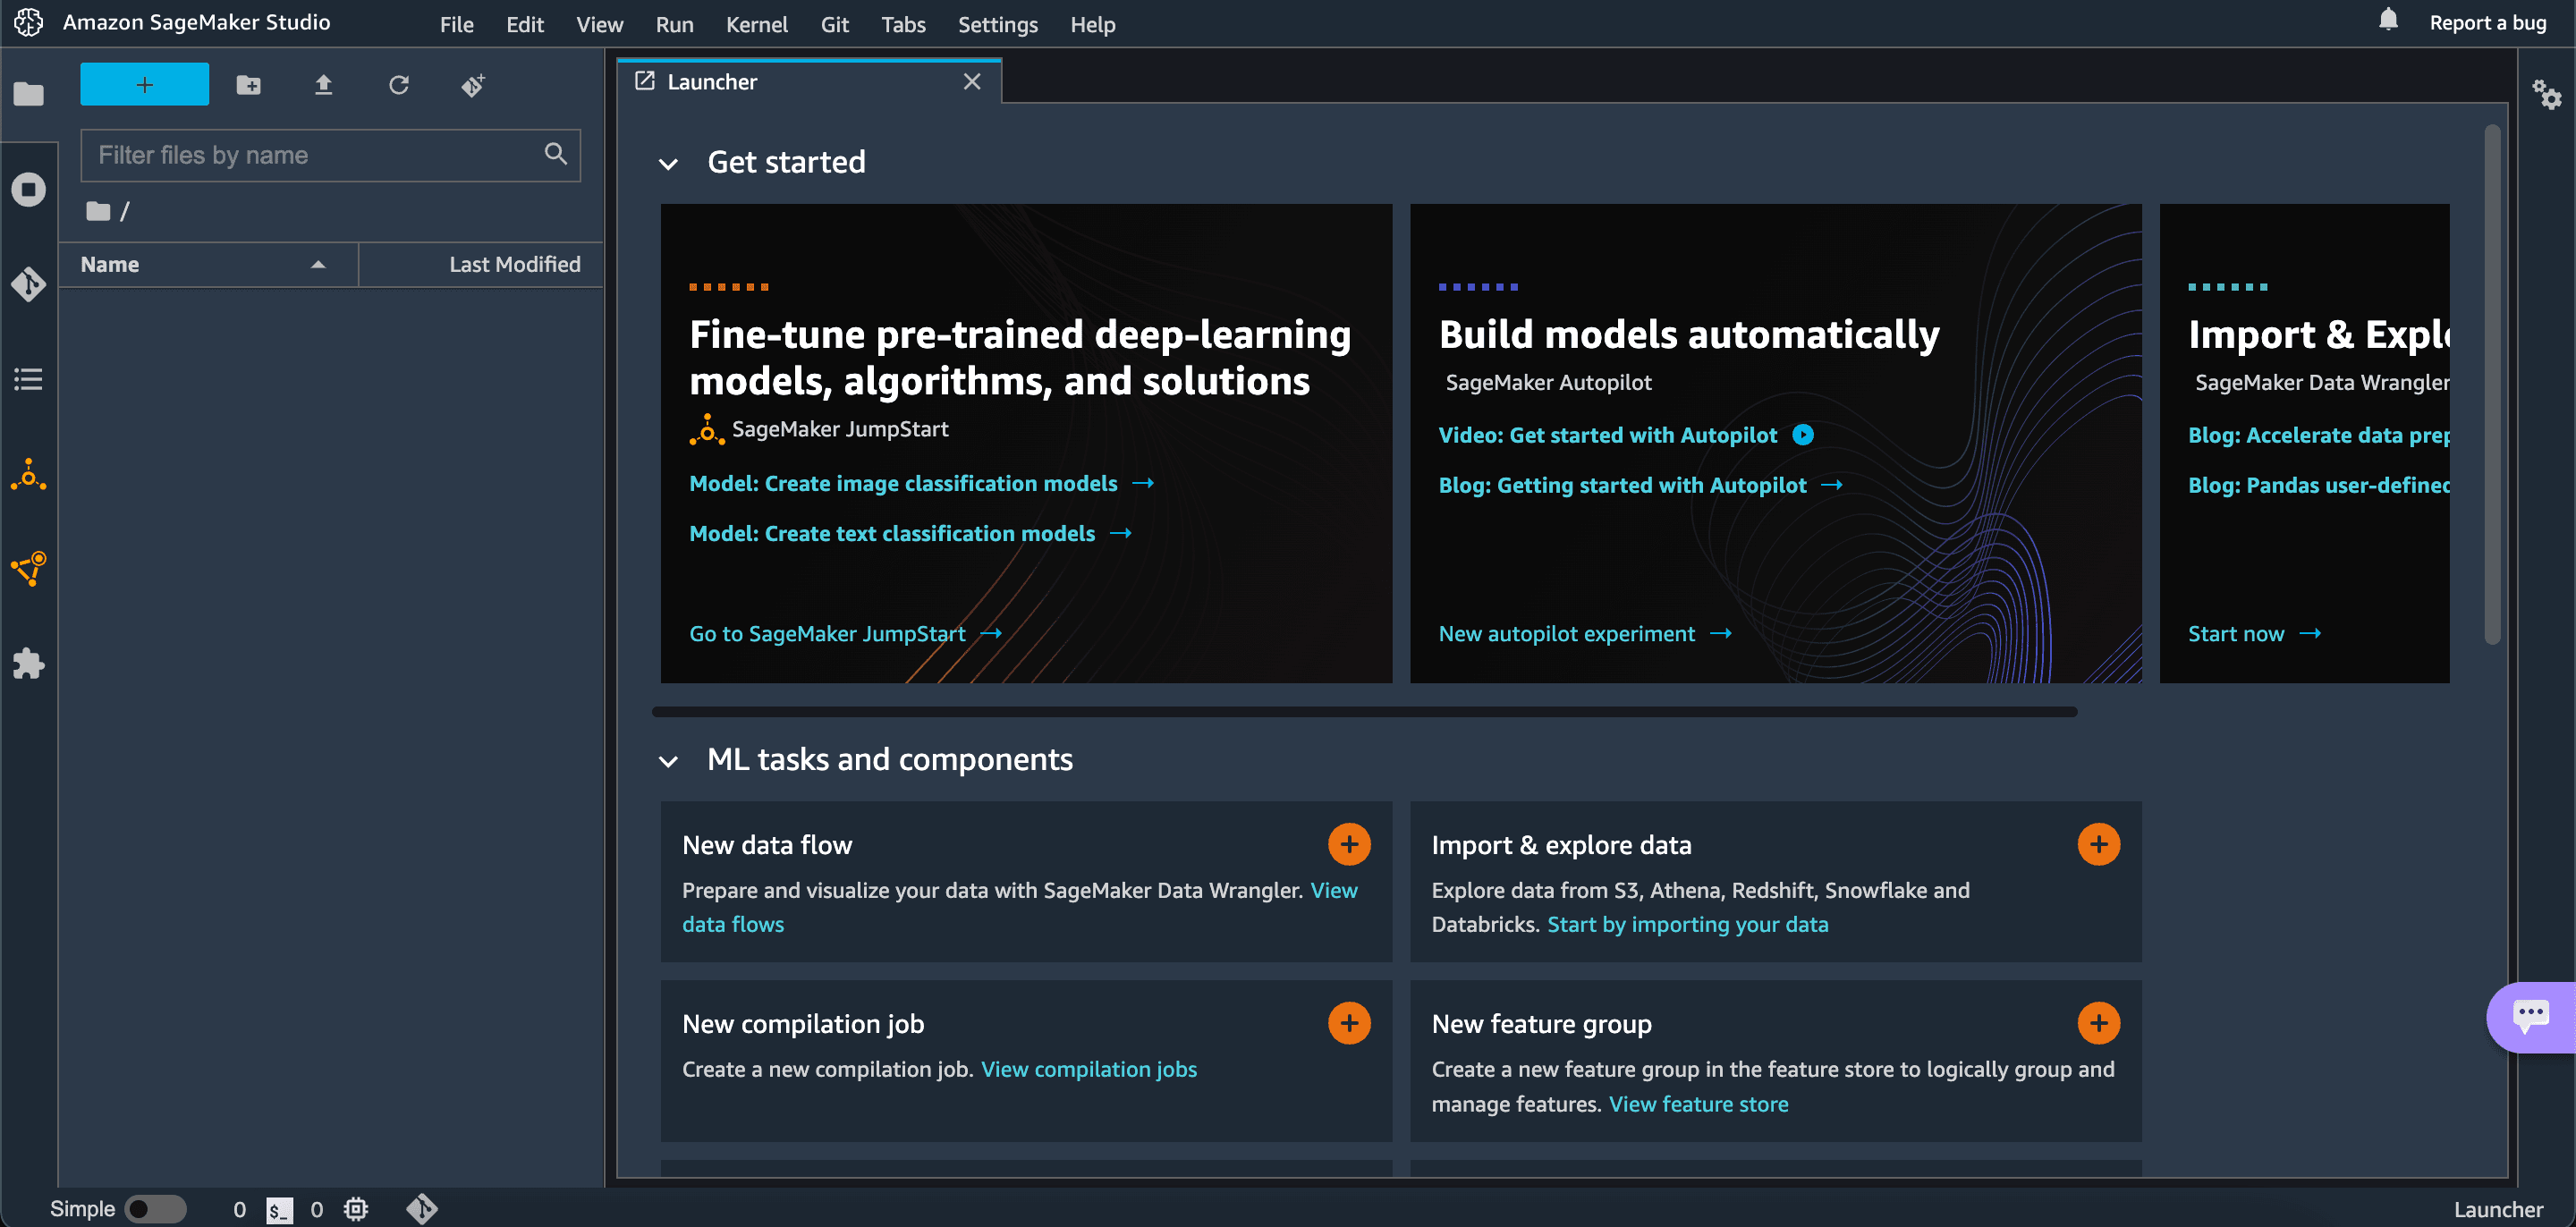
Task: Click the root folder breadcrumb icon
Action: tap(98, 211)
